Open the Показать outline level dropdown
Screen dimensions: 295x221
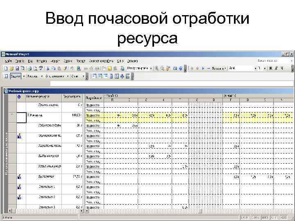[218, 68]
